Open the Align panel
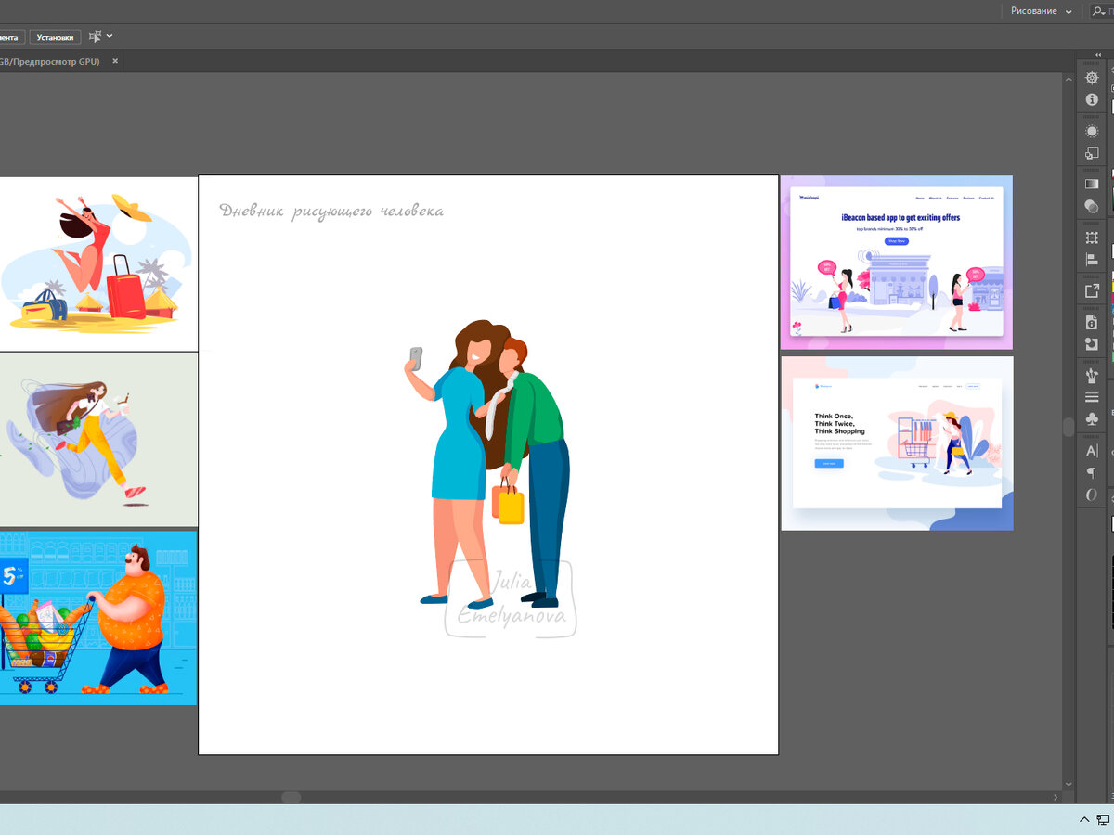 pos(1092,259)
